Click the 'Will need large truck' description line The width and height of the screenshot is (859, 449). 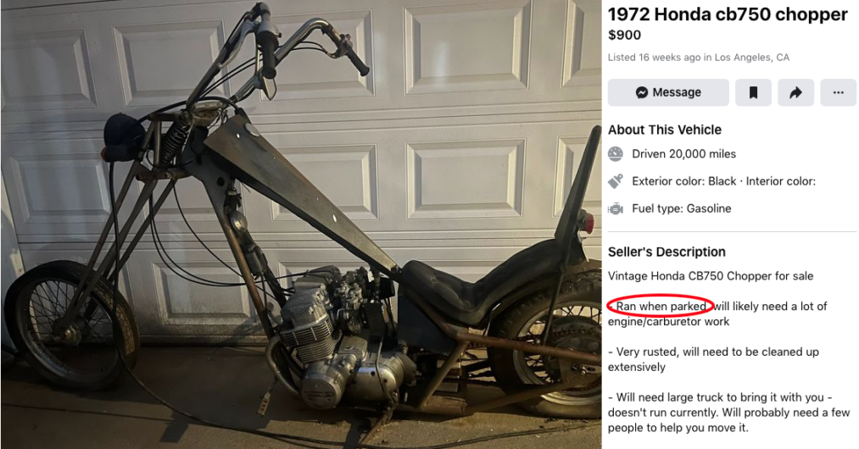pyautogui.click(x=728, y=413)
